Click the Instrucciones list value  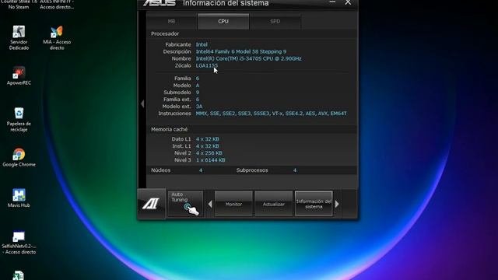pos(272,114)
